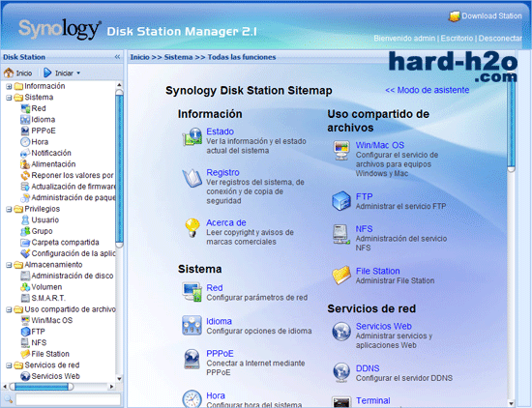Select Actualización de firmware in tree

74,187
